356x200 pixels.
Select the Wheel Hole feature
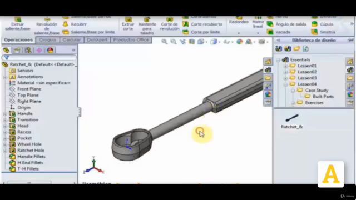[29, 144]
